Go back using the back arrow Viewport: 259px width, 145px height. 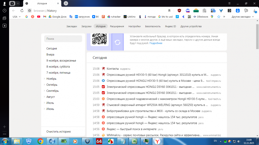coord(14,10)
